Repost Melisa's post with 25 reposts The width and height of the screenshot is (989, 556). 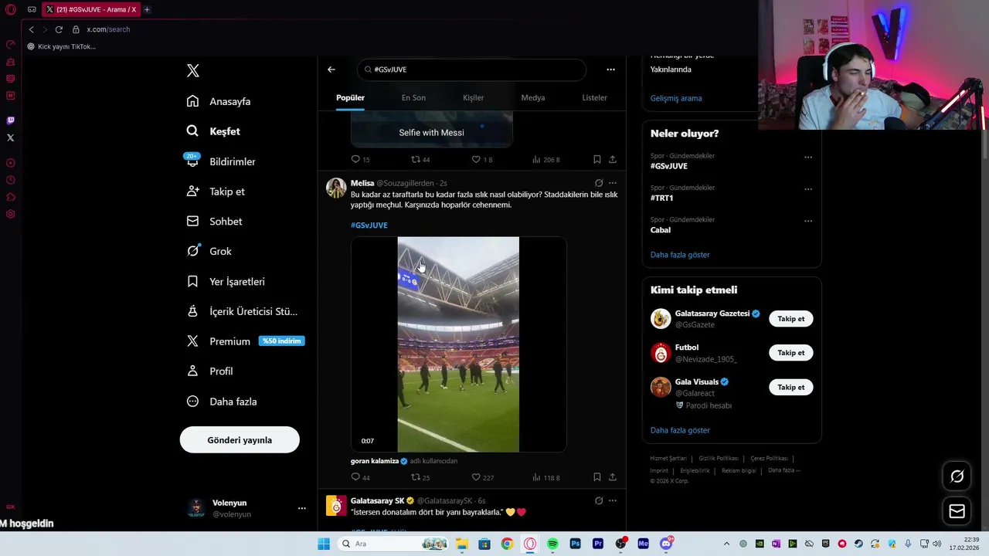tap(420, 477)
